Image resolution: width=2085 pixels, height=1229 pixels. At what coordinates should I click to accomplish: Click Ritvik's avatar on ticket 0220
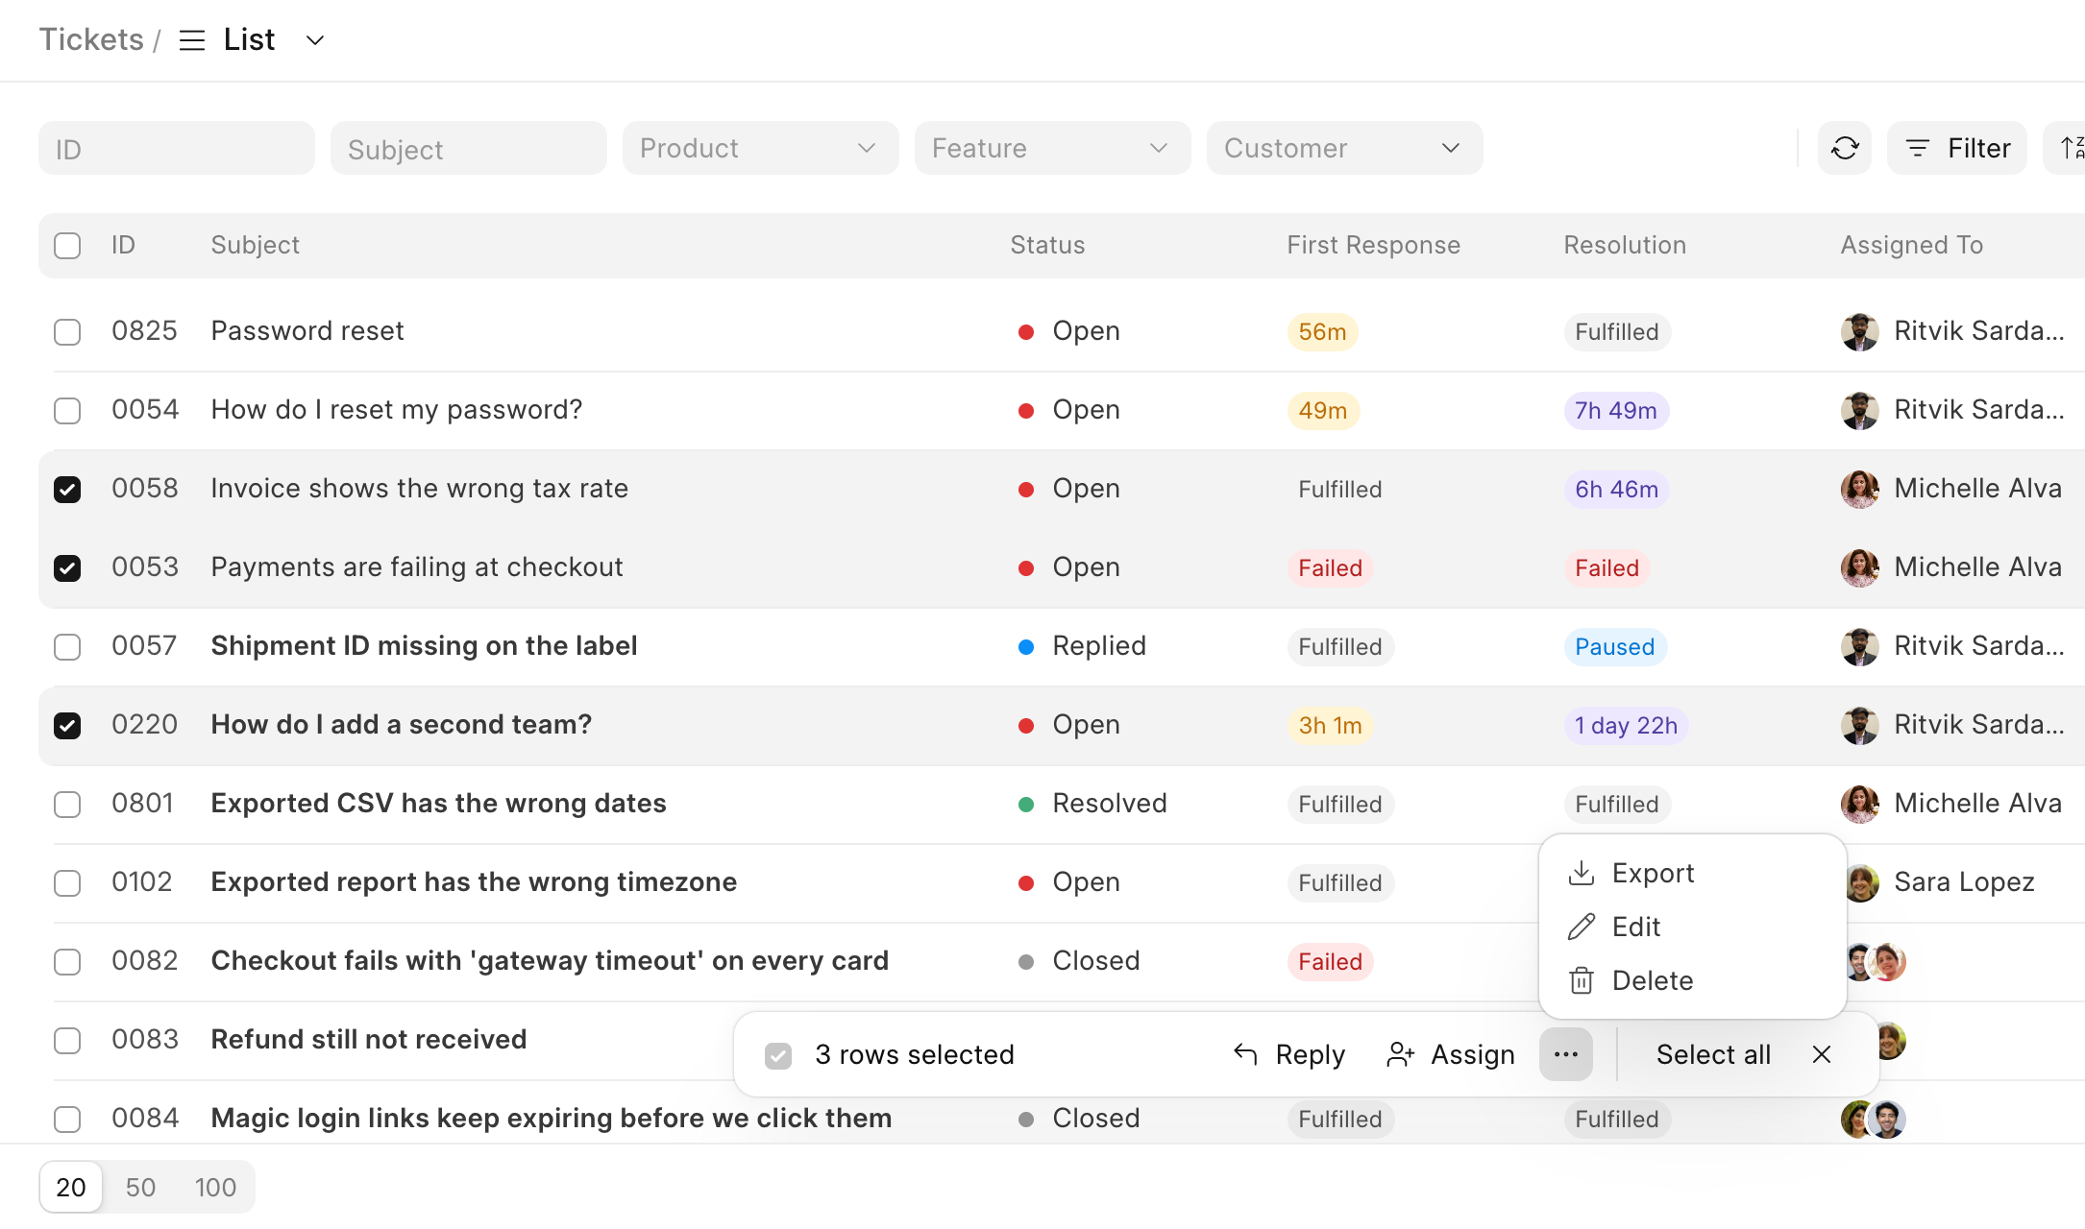(1859, 725)
